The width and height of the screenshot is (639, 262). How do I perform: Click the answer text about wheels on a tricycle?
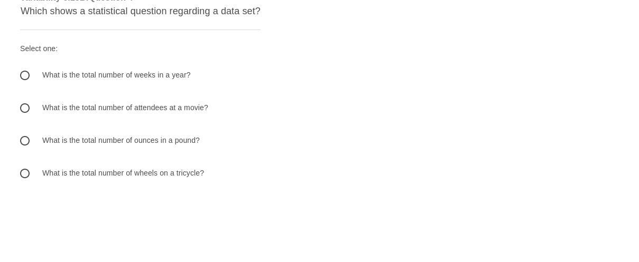coord(123,173)
